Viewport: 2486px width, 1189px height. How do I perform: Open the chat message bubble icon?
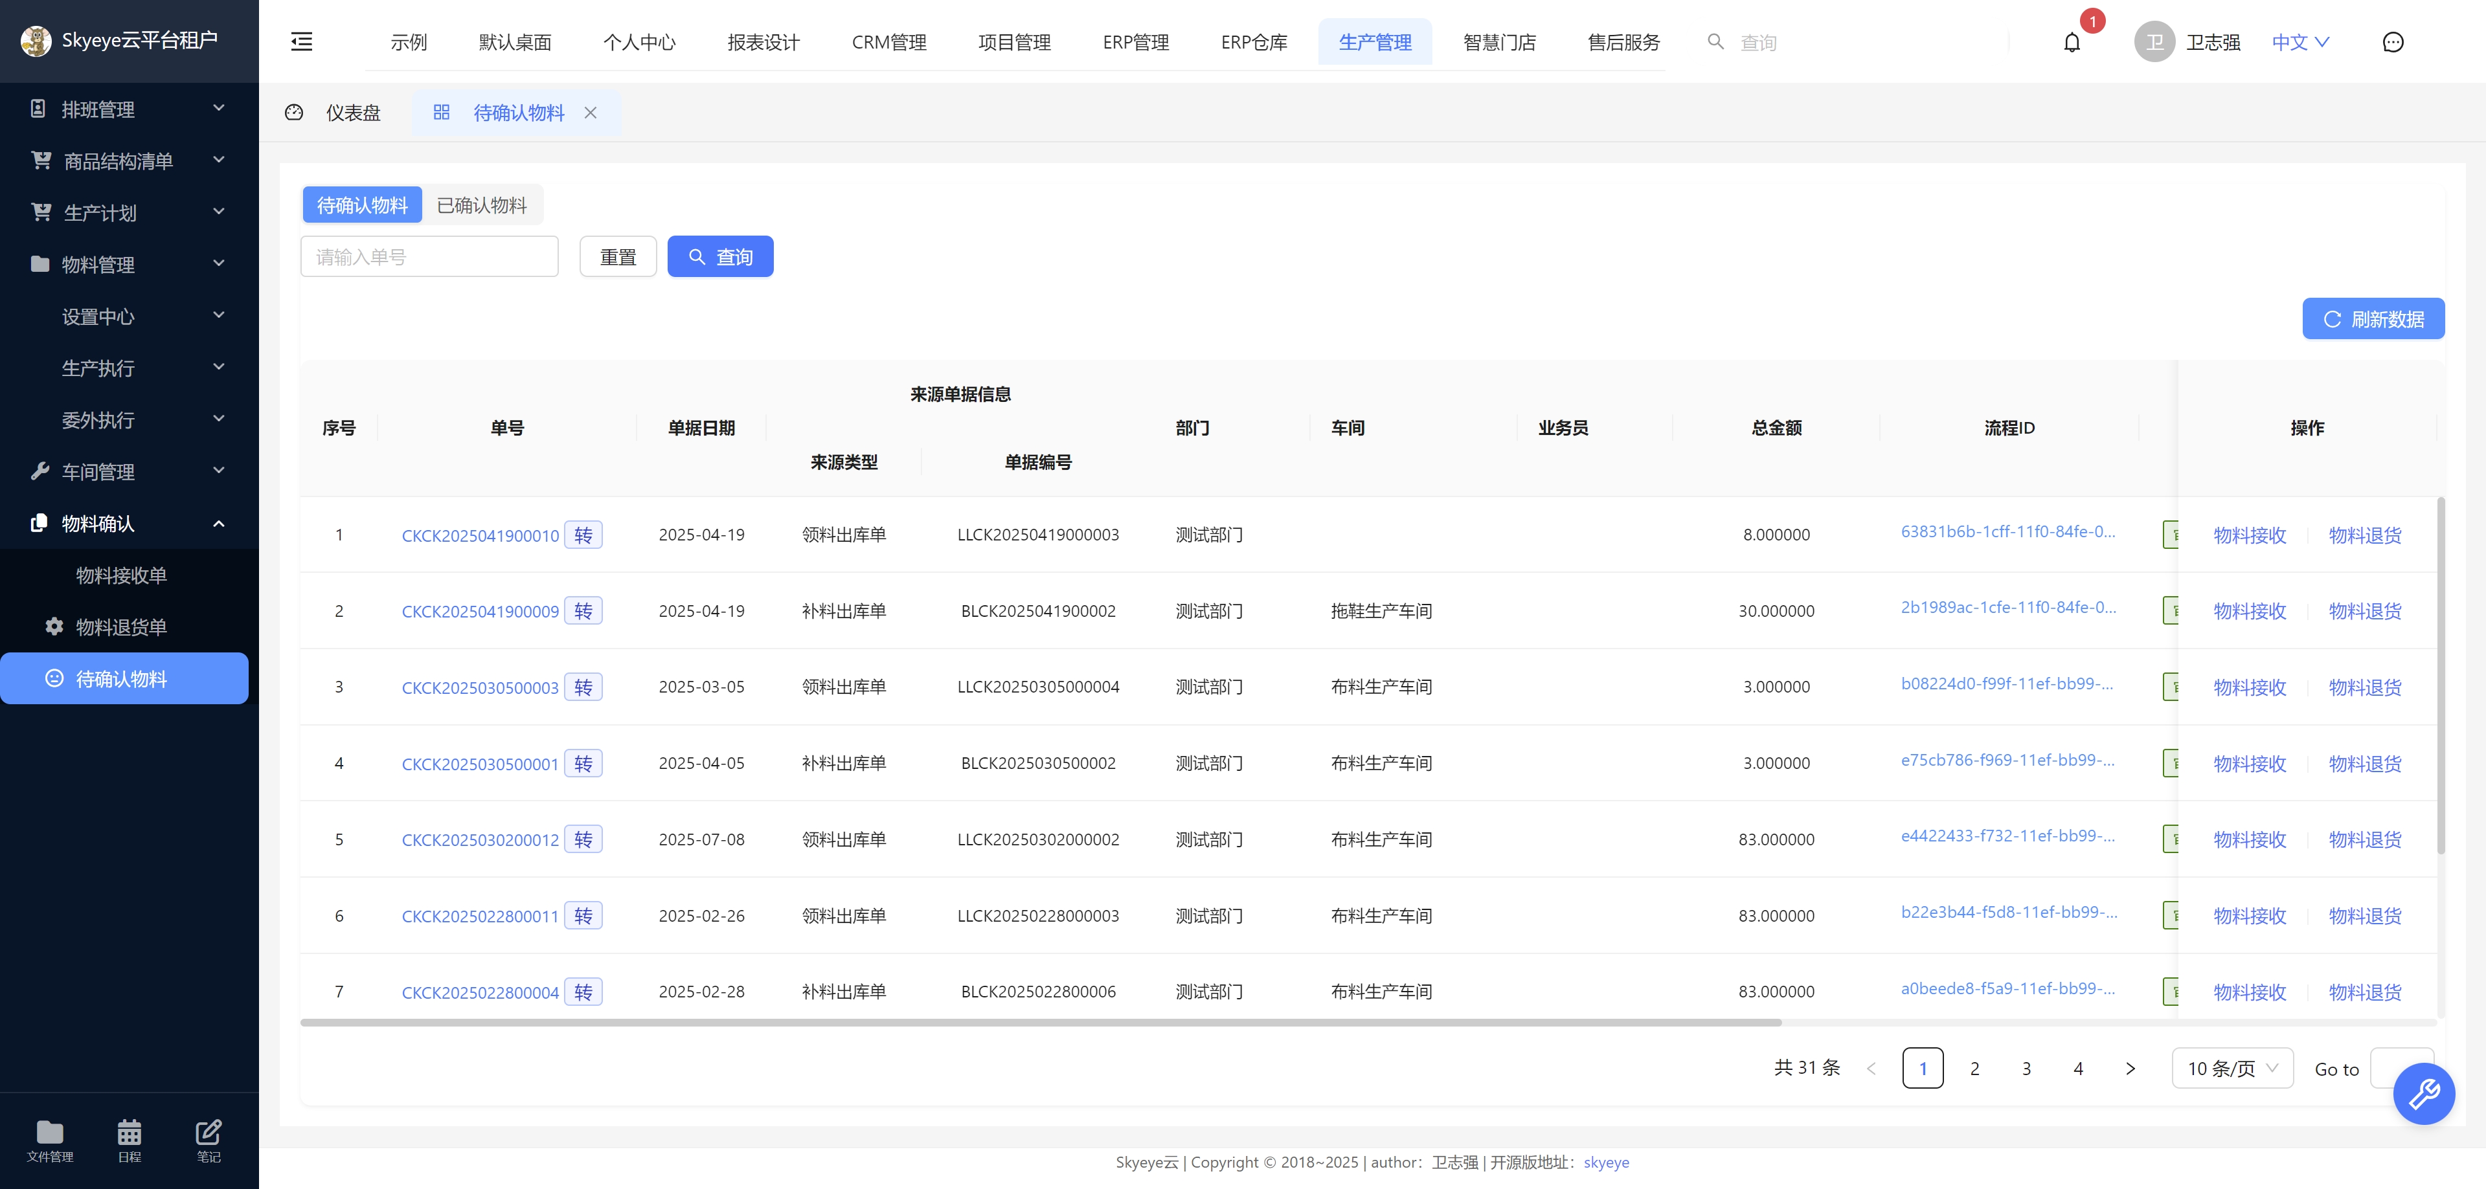(x=2392, y=43)
